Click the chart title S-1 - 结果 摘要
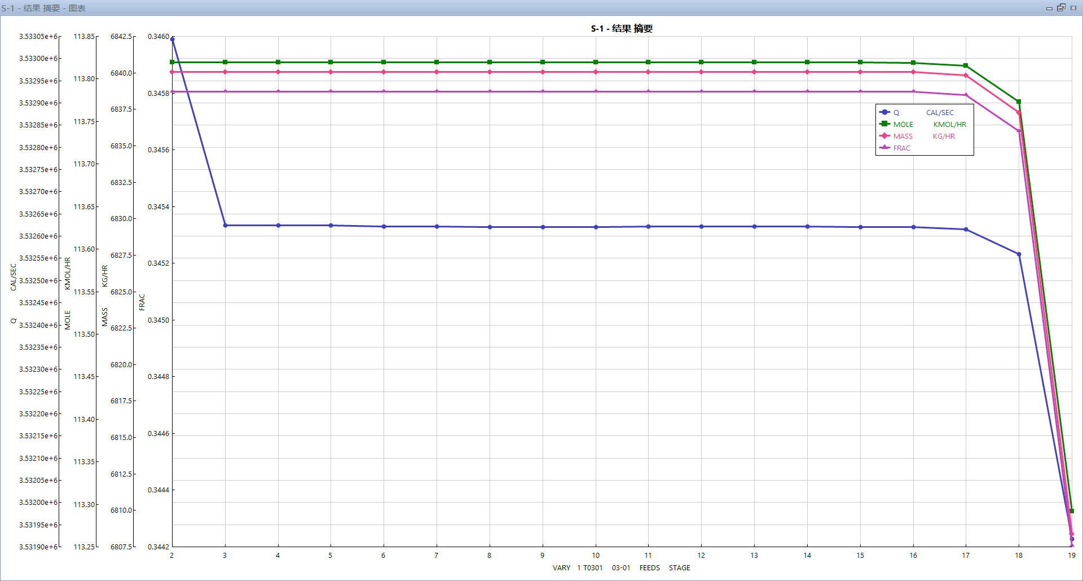1083x581 pixels. pyautogui.click(x=622, y=29)
